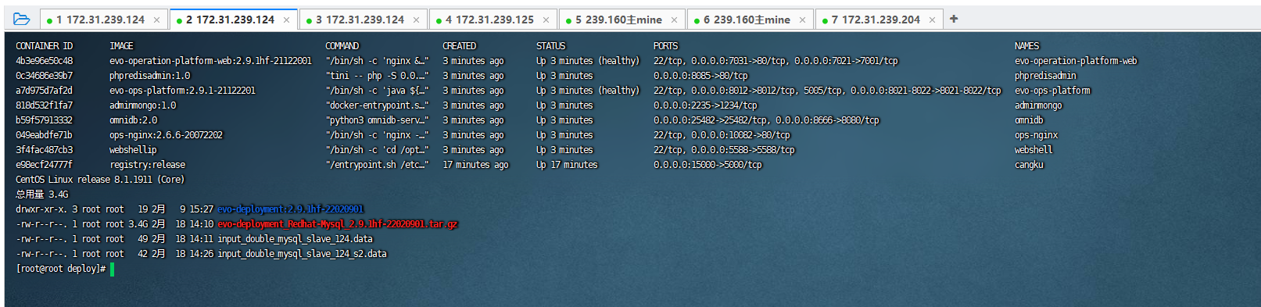Viewport: 1261px width, 307px height.
Task: Click container ID a7d975d7af2d
Action: coord(45,91)
